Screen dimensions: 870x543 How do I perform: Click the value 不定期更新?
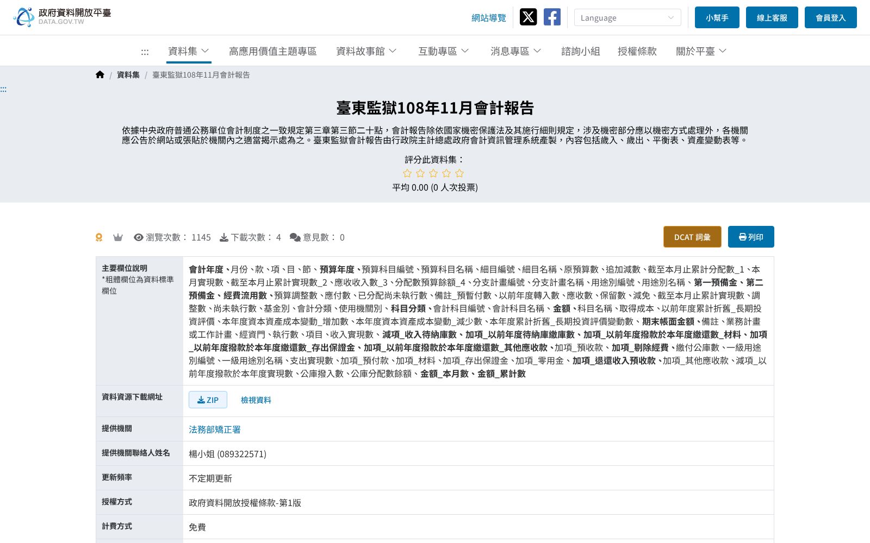210,478
